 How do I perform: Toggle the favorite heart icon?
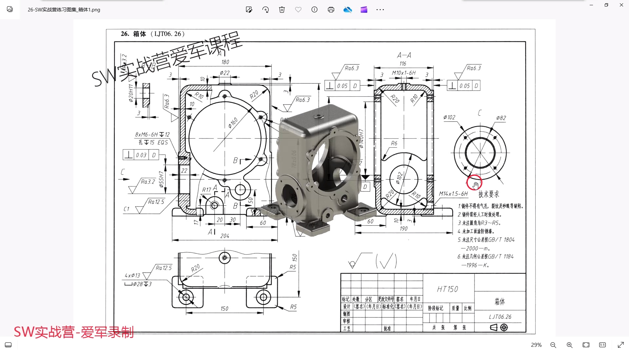point(298,10)
